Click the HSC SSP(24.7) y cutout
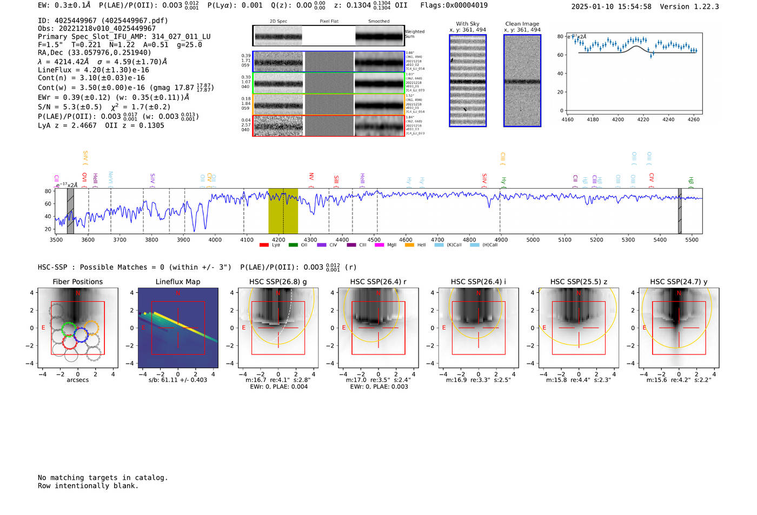The height and width of the screenshot is (515, 757). 679,327
